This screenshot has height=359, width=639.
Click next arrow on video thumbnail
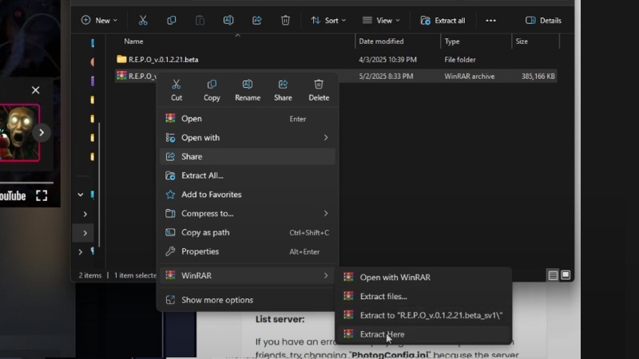tap(42, 132)
